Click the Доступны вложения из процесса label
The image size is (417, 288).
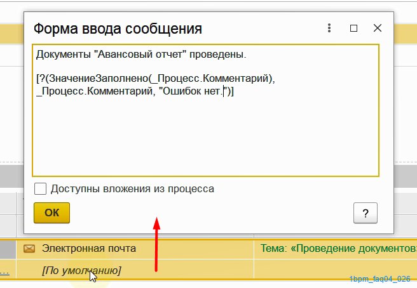pyautogui.click(x=132, y=189)
